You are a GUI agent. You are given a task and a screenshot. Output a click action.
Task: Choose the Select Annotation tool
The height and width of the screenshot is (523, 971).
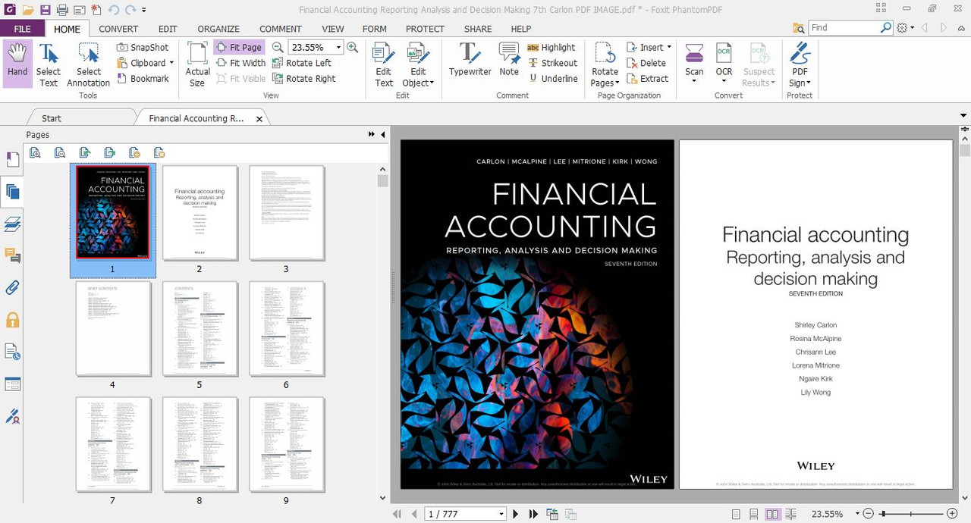click(x=88, y=64)
